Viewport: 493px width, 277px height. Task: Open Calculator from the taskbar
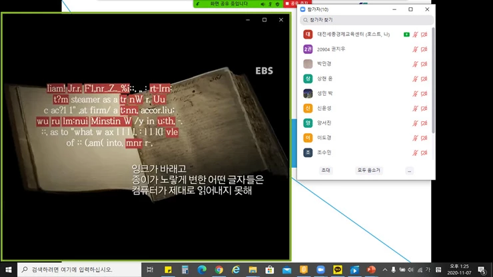[185, 270]
